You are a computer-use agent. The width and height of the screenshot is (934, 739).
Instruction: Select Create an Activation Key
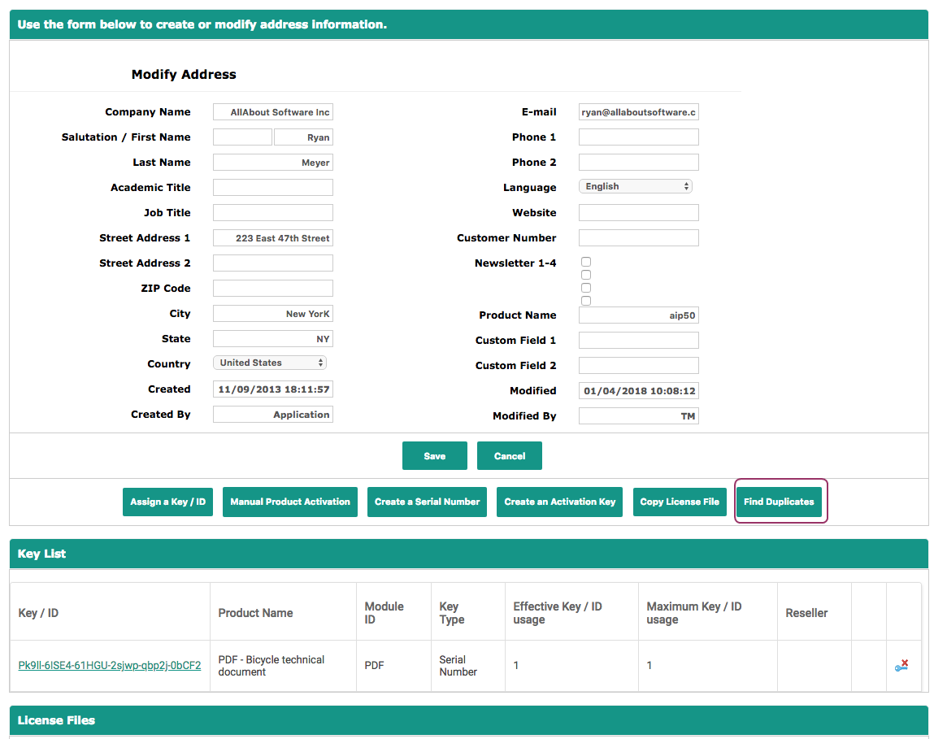click(x=560, y=502)
